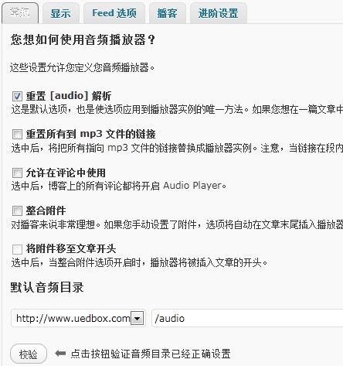
Task: Open the Feed 选项 tab
Action: [x=114, y=13]
